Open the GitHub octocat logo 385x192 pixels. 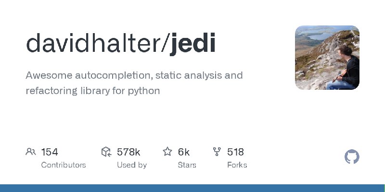352,157
